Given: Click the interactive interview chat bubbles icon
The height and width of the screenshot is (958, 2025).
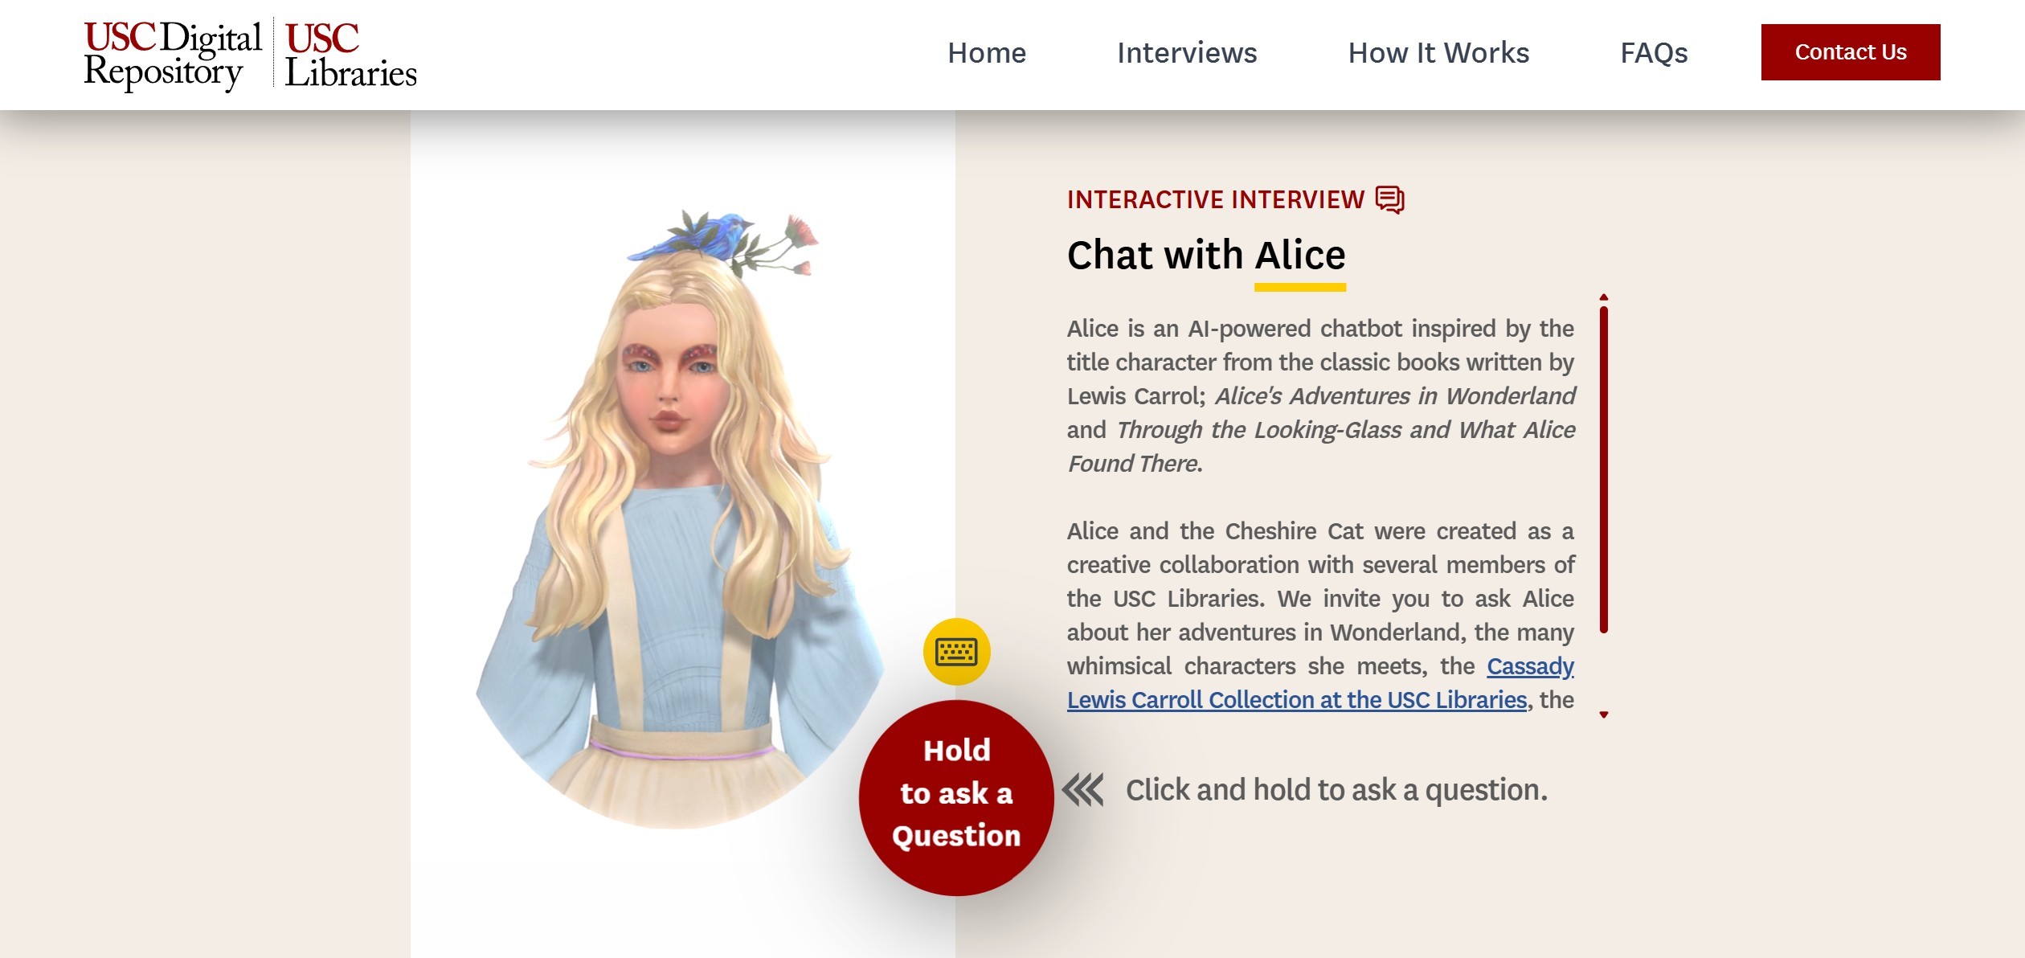Looking at the screenshot, I should point(1390,199).
